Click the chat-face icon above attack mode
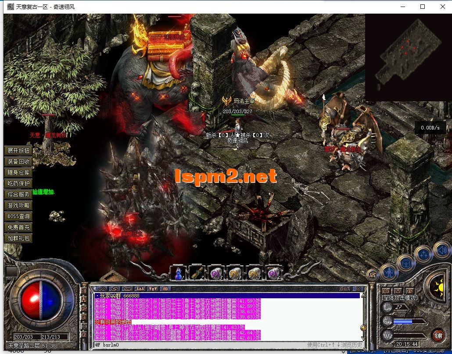 coord(386,291)
